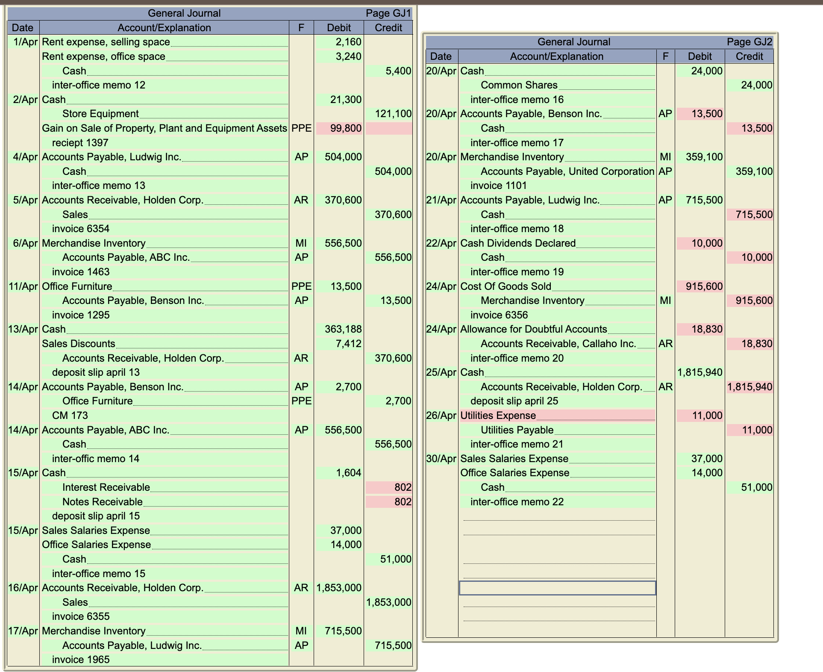Click the Account/Explanation header on GJ2

coord(556,56)
